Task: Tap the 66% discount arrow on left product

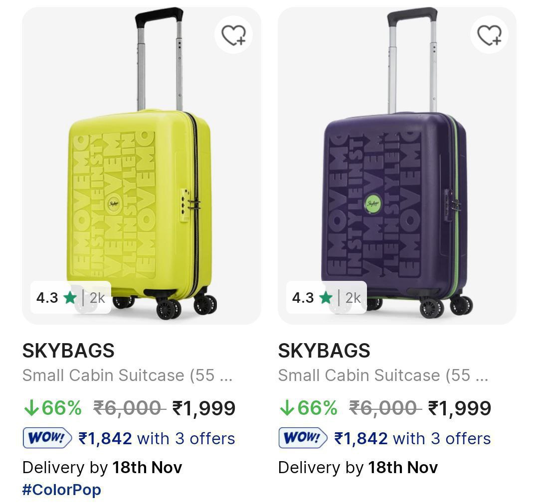Action: 31,408
